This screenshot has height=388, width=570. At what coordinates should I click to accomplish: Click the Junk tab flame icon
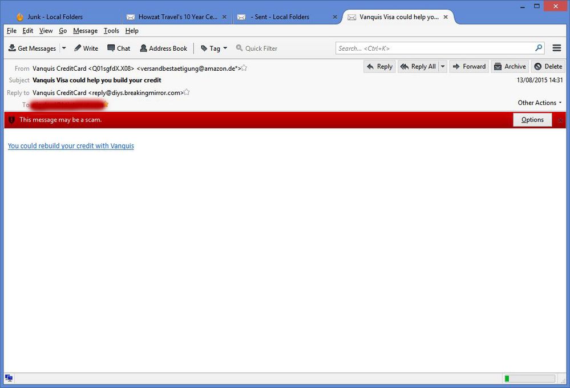tap(19, 17)
